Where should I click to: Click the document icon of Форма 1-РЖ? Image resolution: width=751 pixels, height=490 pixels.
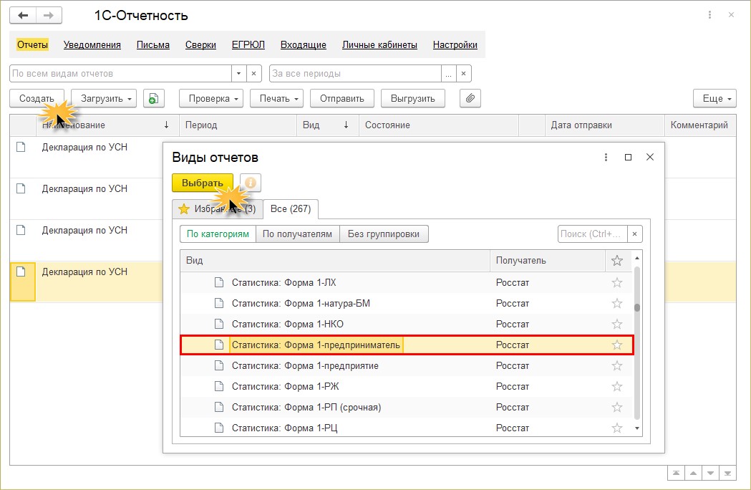click(x=219, y=386)
